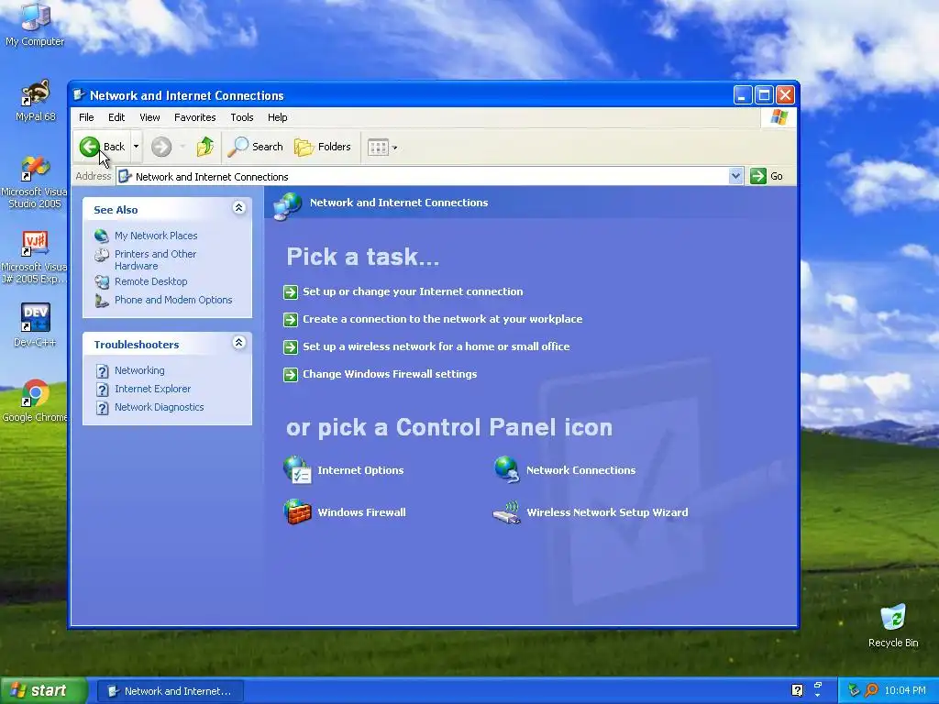Select the Recycle Bin desktop icon
The image size is (939, 704).
point(893,625)
